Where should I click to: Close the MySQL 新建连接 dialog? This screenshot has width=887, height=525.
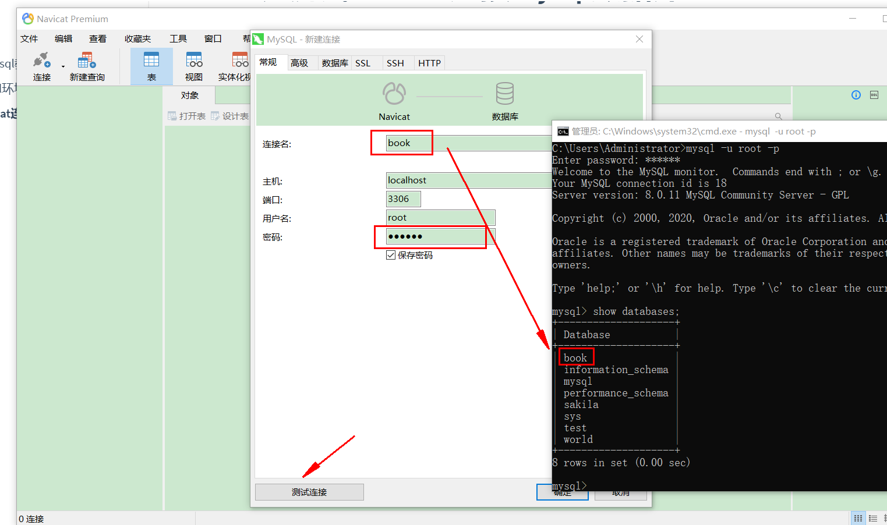point(639,39)
